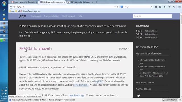Show bookmarks list clipboard icon
182x102 pixels.
(x=160, y=7)
